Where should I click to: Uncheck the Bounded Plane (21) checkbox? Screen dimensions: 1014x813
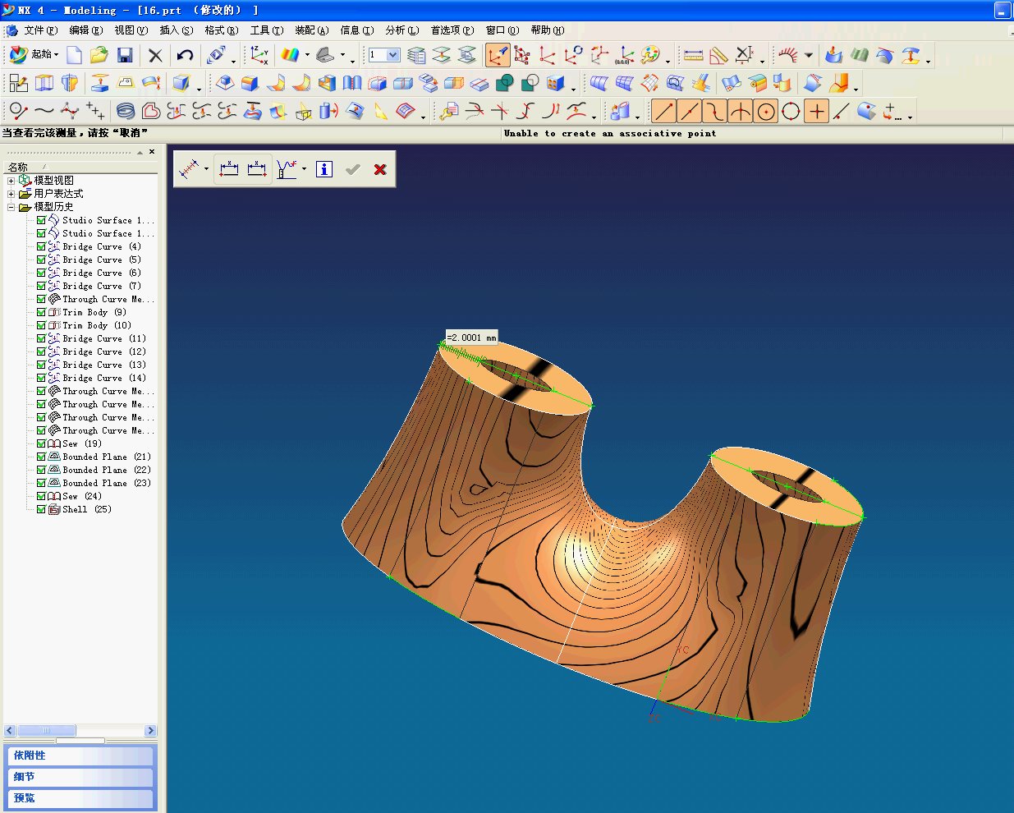click(41, 457)
